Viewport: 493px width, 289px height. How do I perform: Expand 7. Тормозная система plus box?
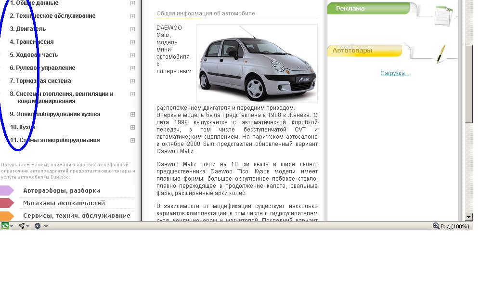(x=133, y=81)
